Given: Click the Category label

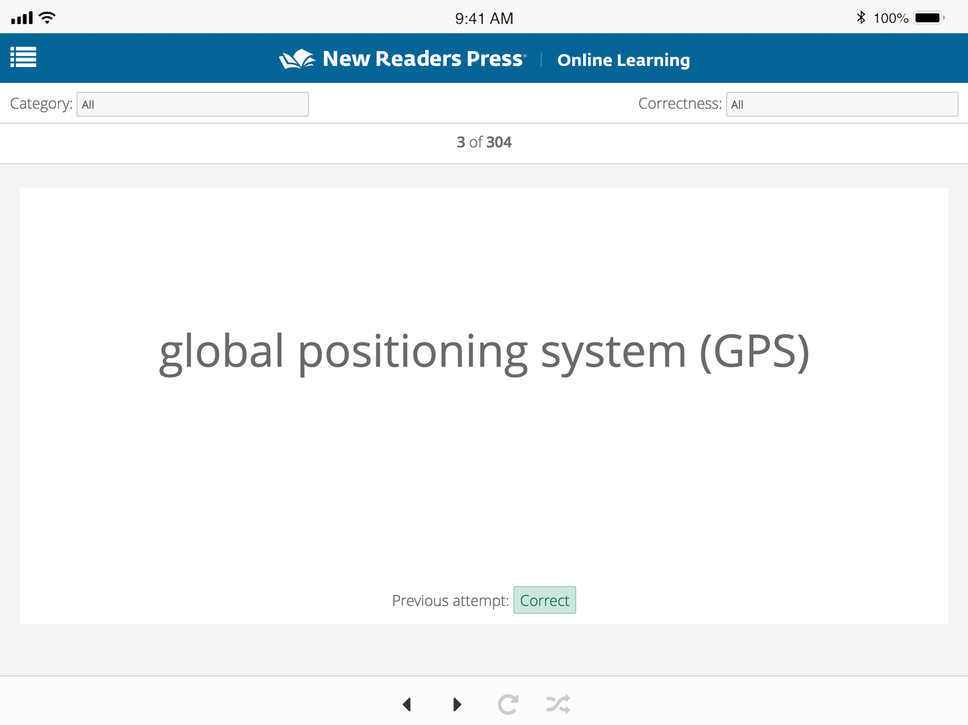Looking at the screenshot, I should point(41,104).
